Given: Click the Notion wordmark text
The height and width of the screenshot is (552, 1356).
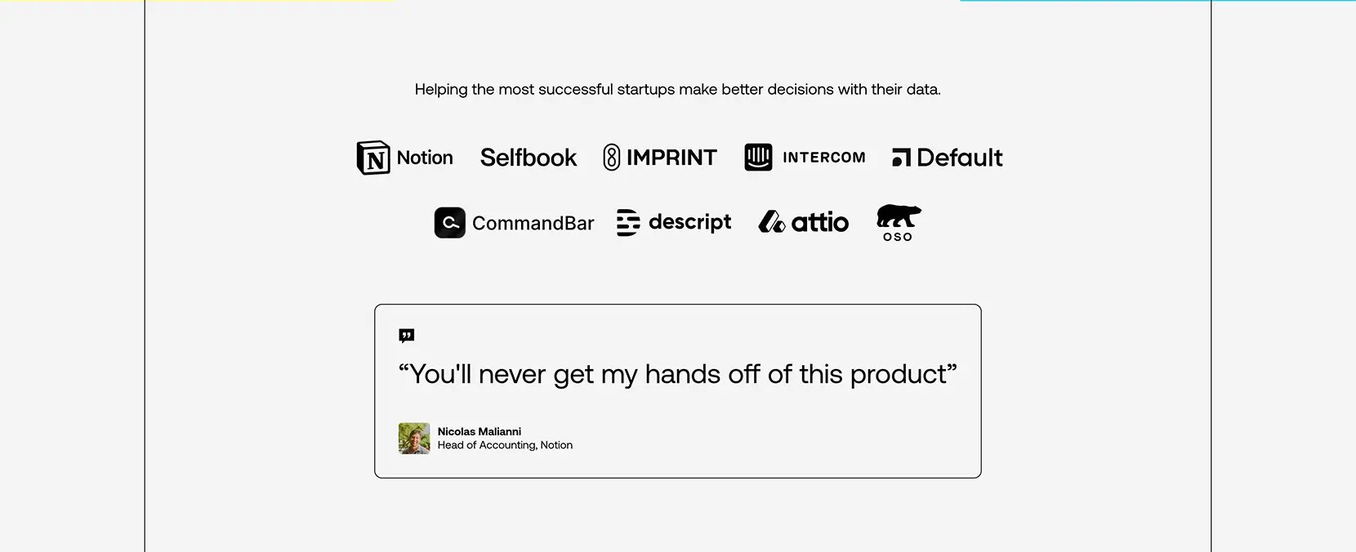Looking at the screenshot, I should coord(425,158).
